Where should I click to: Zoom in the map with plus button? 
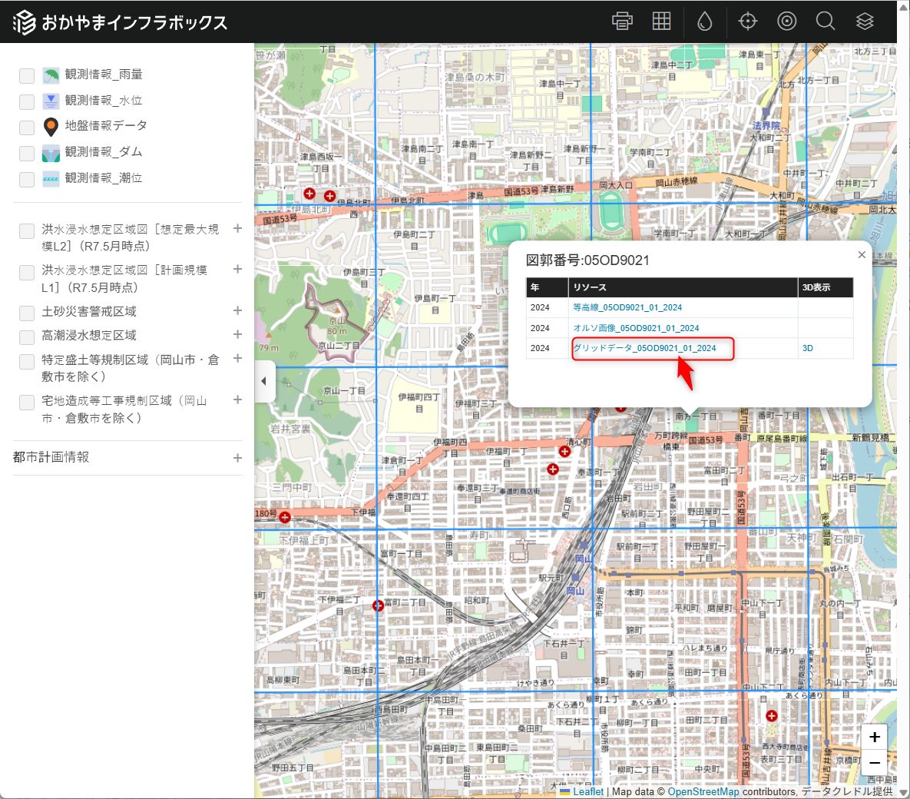(874, 738)
